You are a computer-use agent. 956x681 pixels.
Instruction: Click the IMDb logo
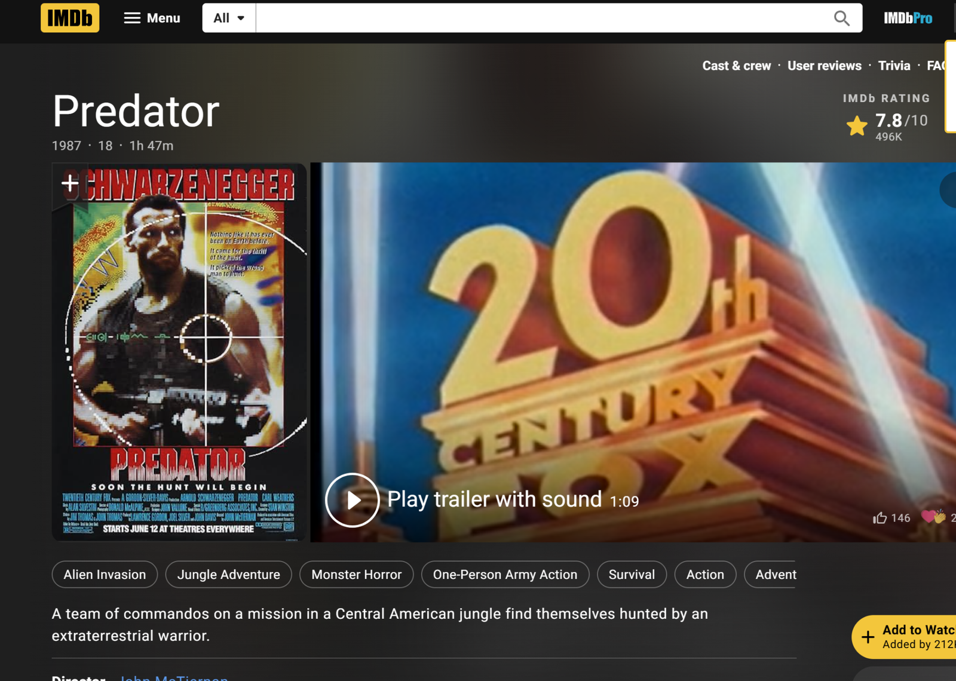click(x=70, y=18)
